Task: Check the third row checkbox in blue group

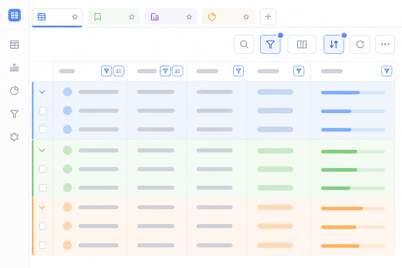Action: point(43,129)
